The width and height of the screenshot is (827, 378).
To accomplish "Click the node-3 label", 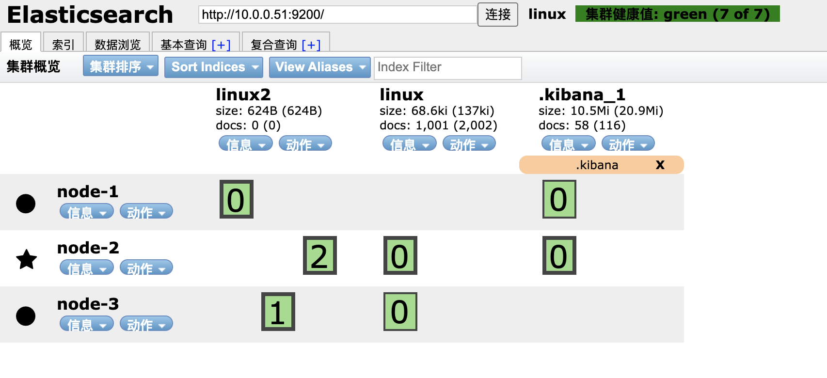I will click(x=88, y=304).
